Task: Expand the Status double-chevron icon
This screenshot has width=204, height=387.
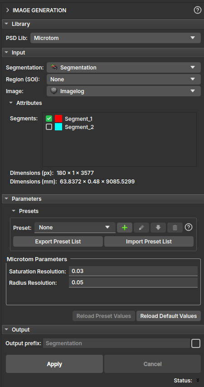Action: 198,380
